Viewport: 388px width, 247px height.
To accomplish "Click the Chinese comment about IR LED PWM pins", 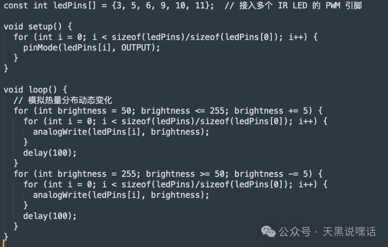I will click(293, 6).
